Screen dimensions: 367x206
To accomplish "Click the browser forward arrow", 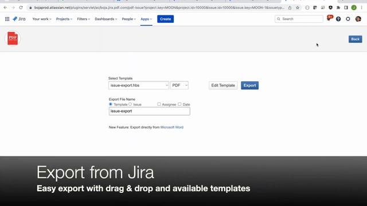I will (13, 7).
